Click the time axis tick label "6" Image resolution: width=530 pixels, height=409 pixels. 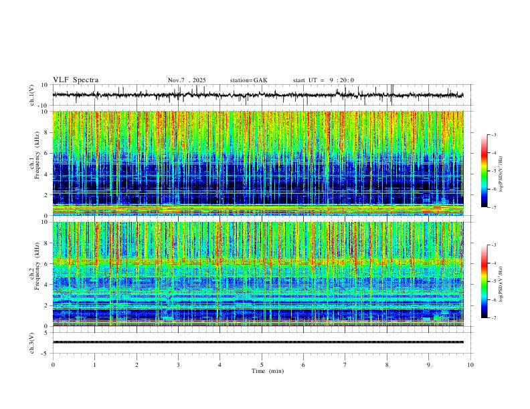click(x=304, y=365)
